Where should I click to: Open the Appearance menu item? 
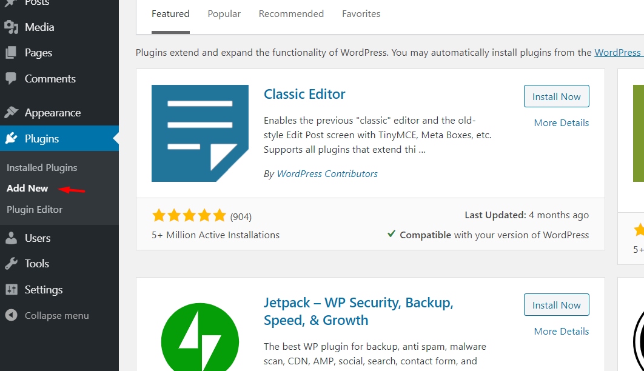coord(59,112)
